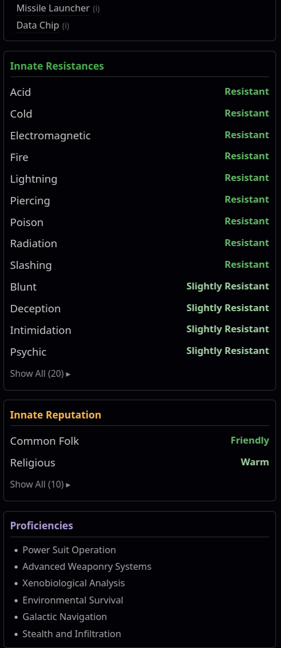
Task: Click the Acid resistance row
Action: click(140, 92)
